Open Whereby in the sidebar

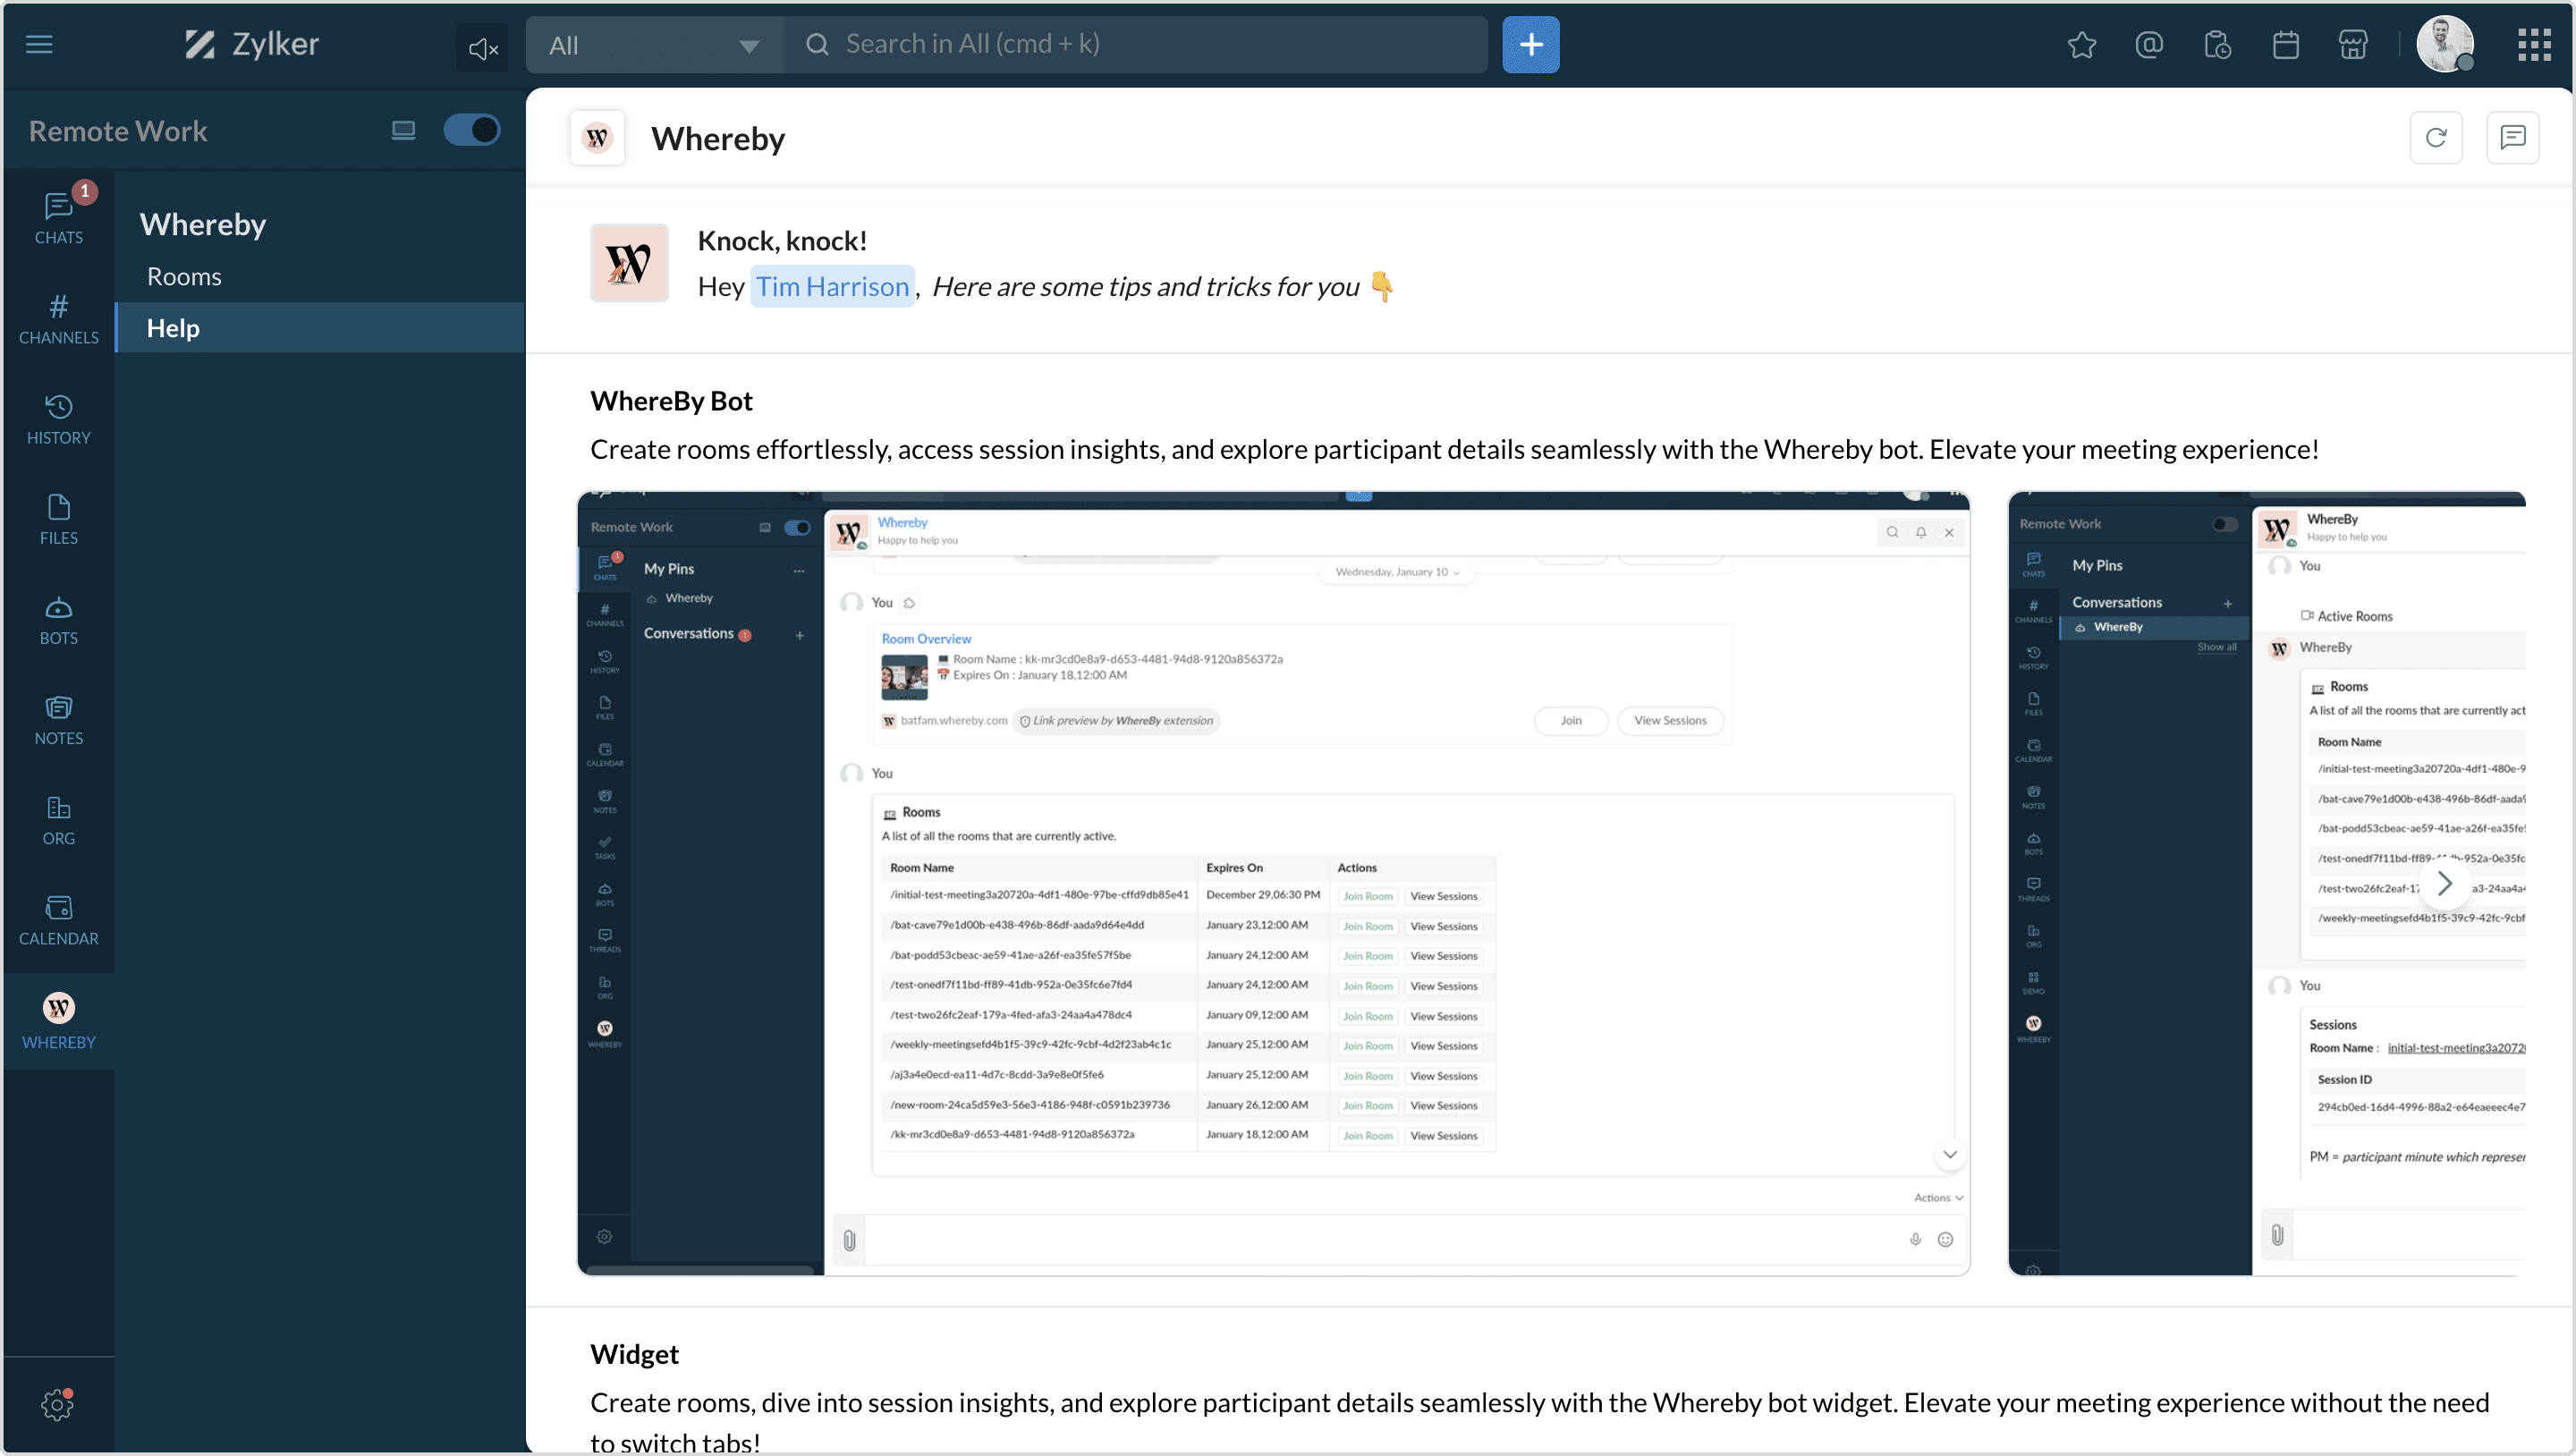(59, 1020)
